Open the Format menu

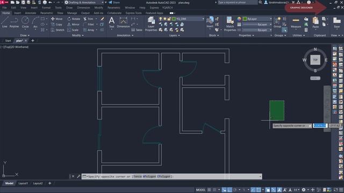click(46, 8)
